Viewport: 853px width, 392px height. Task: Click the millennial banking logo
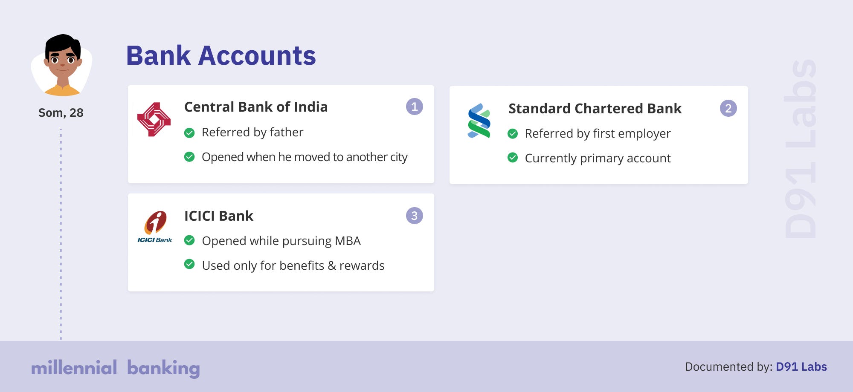point(116,368)
